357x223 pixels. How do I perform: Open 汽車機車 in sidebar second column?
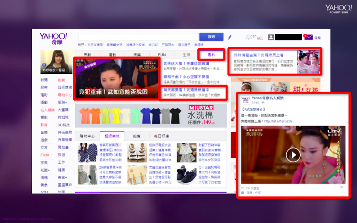[x=65, y=140]
